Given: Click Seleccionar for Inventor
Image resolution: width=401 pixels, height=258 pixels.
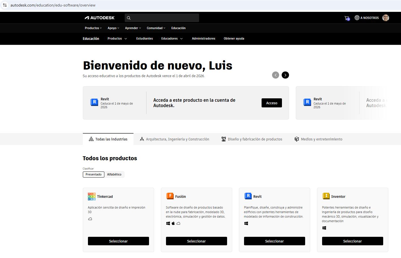Looking at the screenshot, I should pyautogui.click(x=353, y=241).
